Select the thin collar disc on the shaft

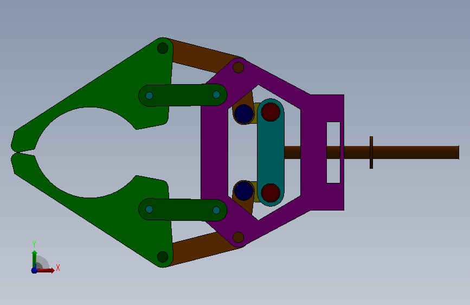pyautogui.click(x=371, y=152)
